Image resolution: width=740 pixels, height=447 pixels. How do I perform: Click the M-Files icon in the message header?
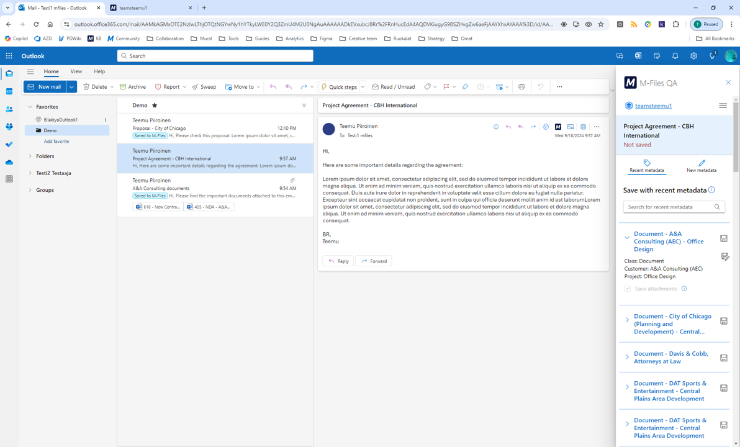(x=558, y=127)
